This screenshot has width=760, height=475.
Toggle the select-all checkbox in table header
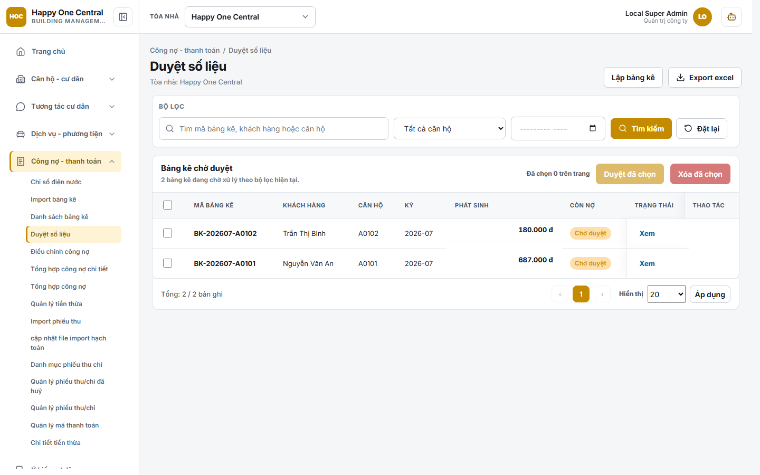(168, 205)
